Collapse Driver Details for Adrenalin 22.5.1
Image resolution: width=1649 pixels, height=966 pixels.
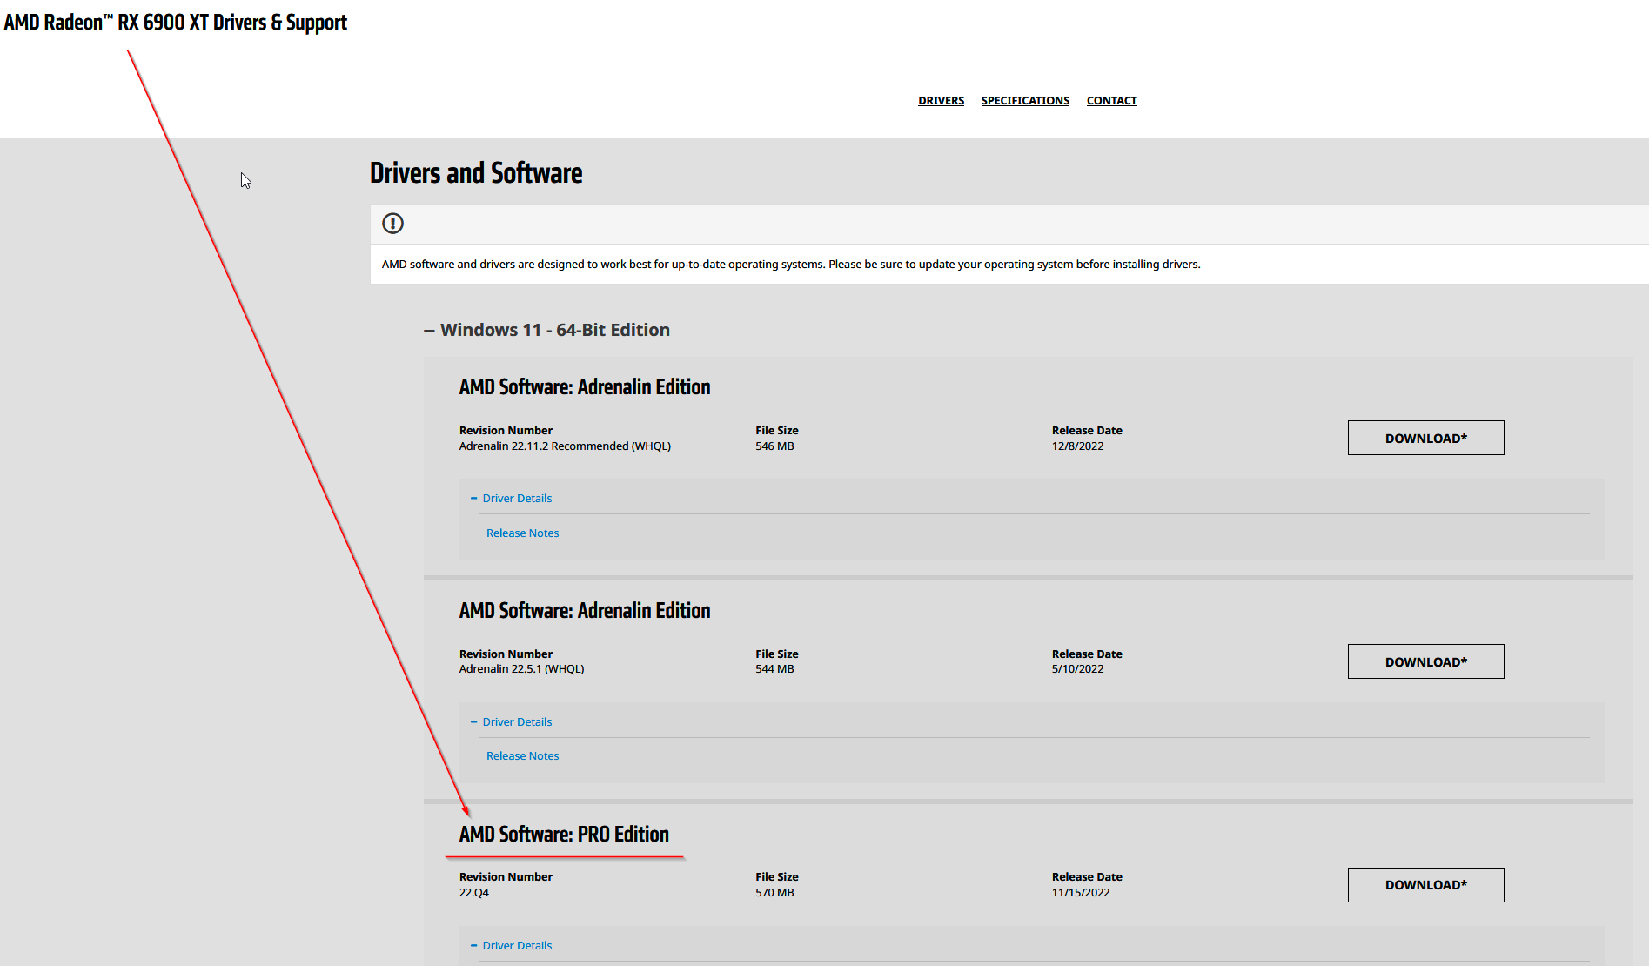pyautogui.click(x=511, y=722)
